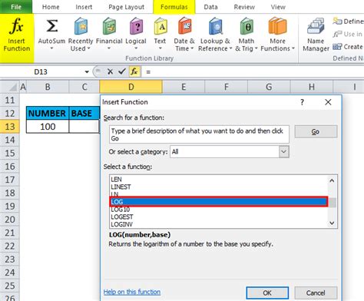The width and height of the screenshot is (364, 301).
Task: Expand the Math & Trig dropdown arrow
Action: (x=256, y=48)
